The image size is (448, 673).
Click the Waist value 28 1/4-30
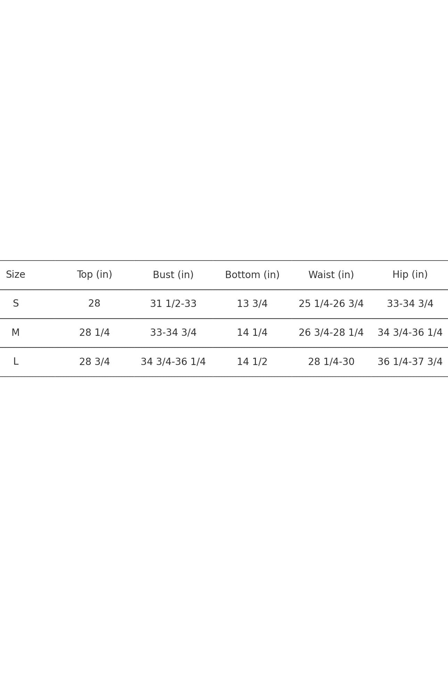tap(331, 362)
